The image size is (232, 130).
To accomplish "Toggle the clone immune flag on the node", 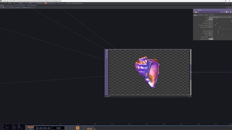I will [107, 53].
